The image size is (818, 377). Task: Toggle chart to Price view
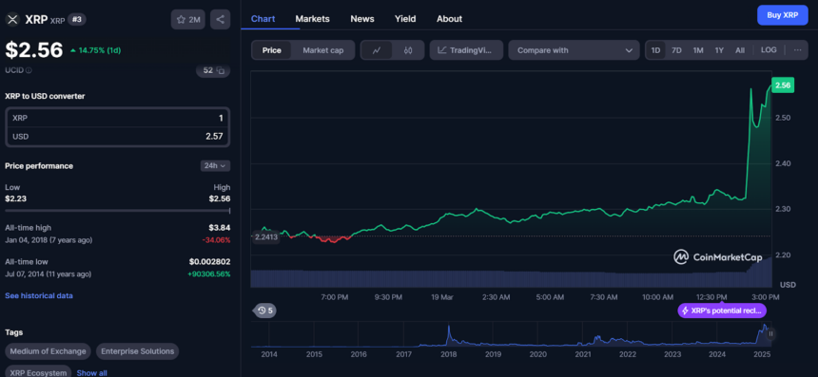point(272,50)
